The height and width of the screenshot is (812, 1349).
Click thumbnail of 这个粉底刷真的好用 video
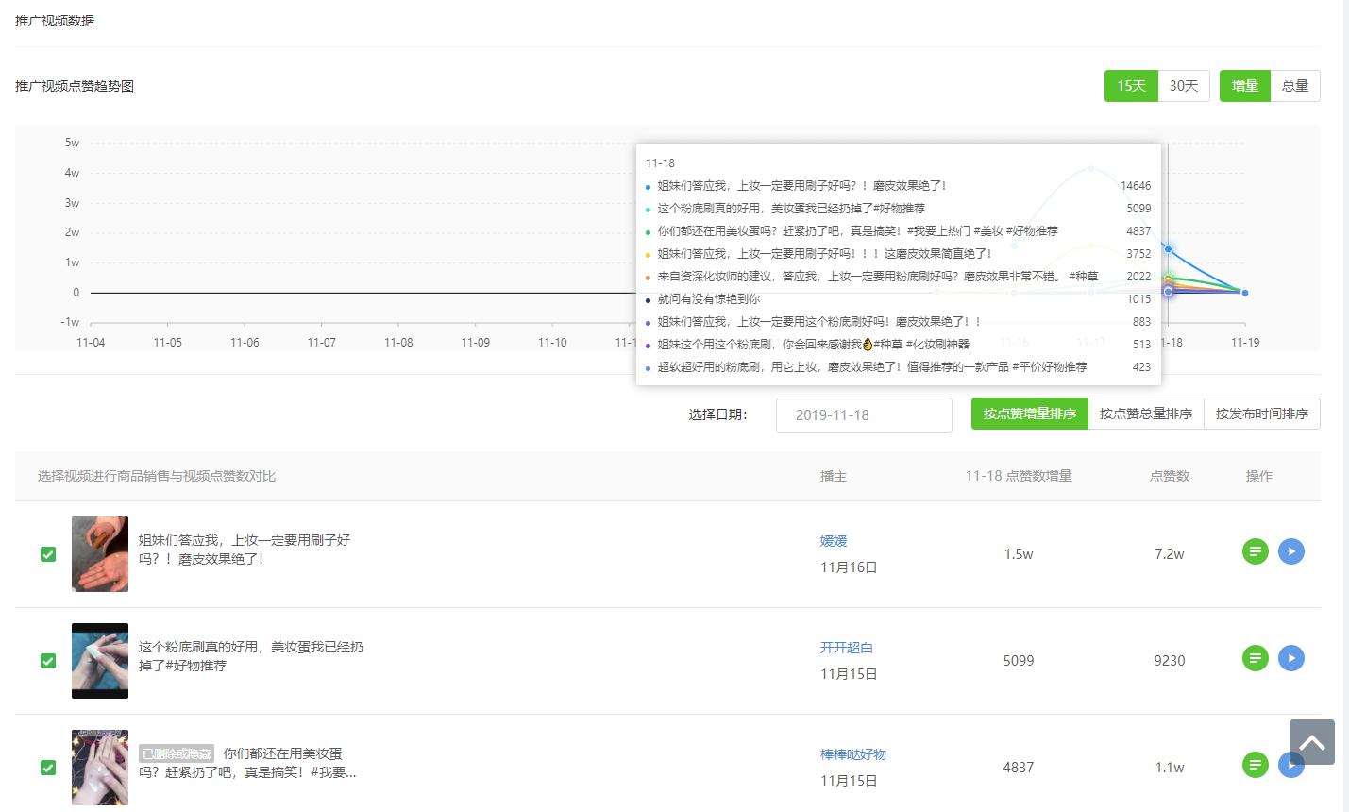100,661
